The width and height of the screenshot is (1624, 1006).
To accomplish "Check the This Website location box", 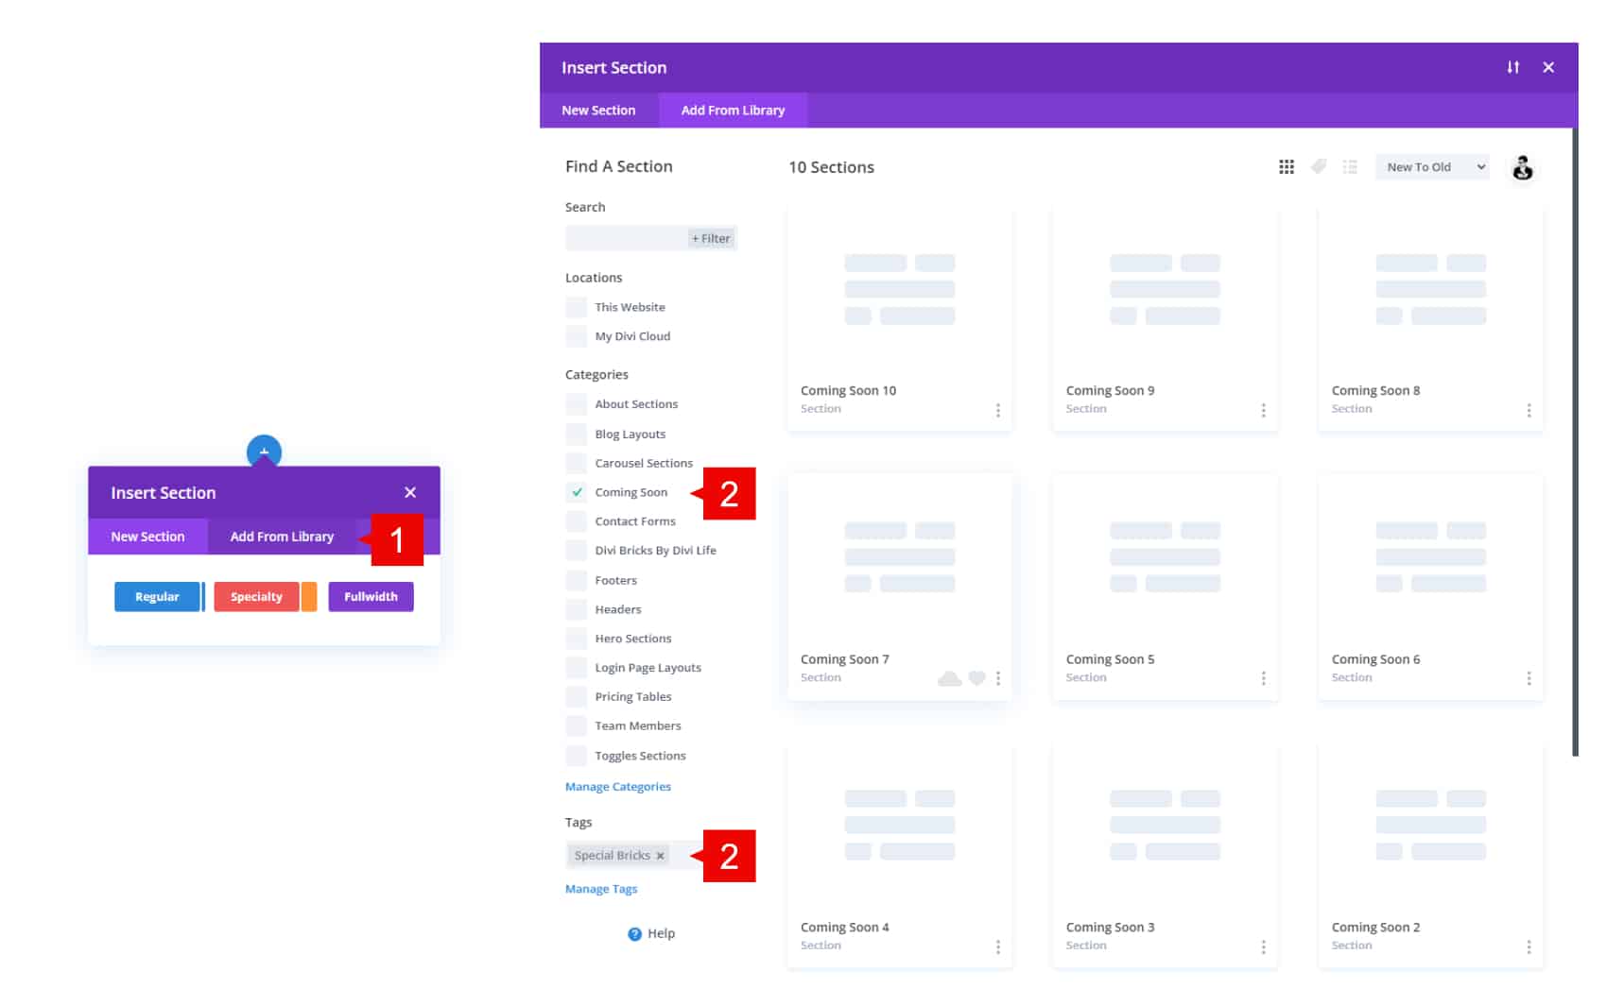I will pos(576,307).
